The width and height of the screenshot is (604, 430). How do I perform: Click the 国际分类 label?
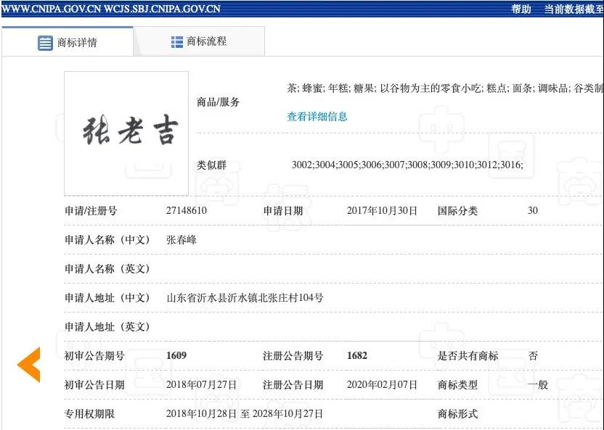(457, 211)
